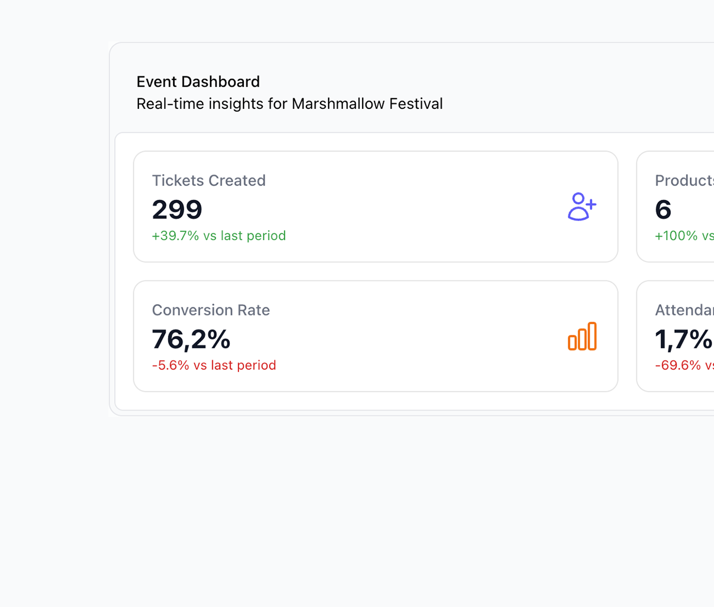Open the Tickets Created card label
The height and width of the screenshot is (607, 714).
tap(208, 180)
